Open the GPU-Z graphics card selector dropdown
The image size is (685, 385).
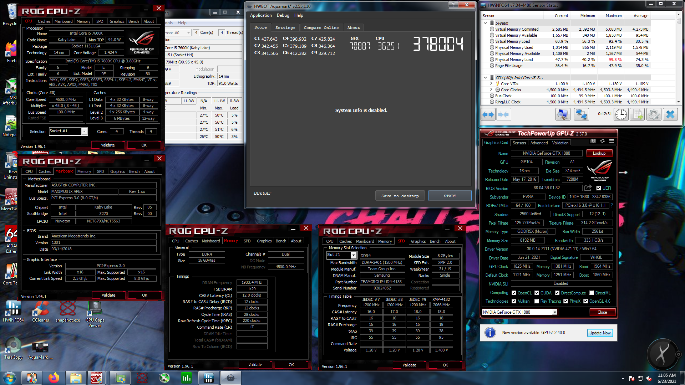click(555, 312)
